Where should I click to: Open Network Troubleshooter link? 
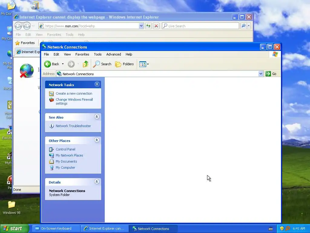pos(73,126)
